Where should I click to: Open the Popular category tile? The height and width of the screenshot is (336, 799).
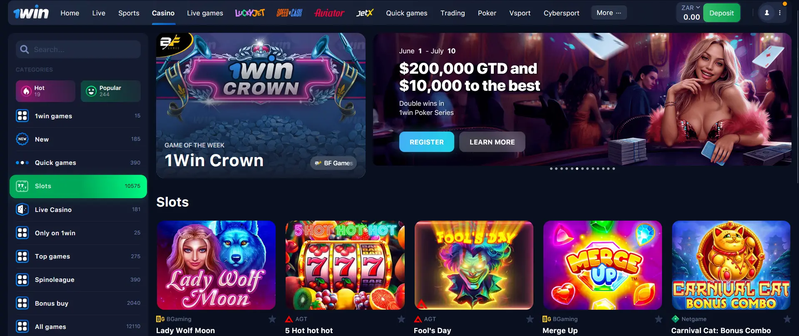pyautogui.click(x=111, y=91)
